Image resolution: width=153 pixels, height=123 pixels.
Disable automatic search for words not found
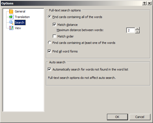click(x=50, y=69)
